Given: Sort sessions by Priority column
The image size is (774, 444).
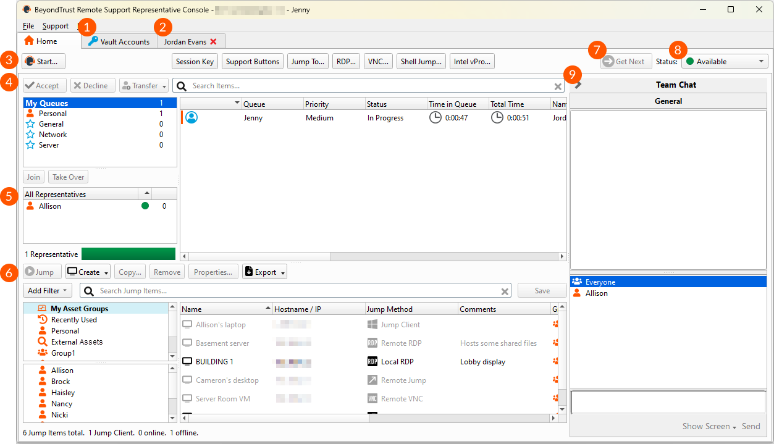Looking at the screenshot, I should 334,104.
